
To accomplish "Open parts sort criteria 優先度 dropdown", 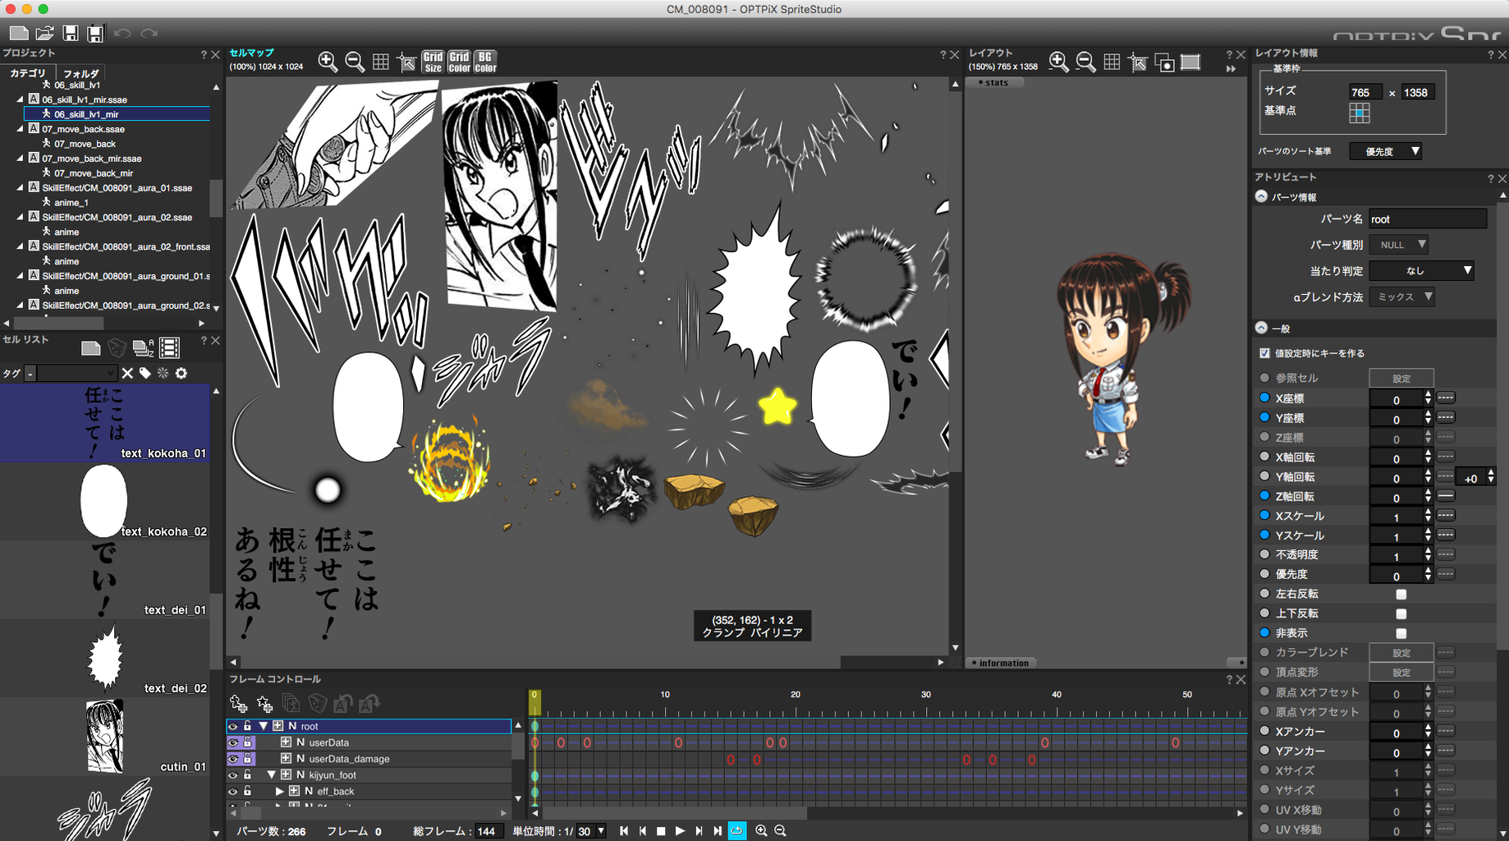I will [x=1387, y=151].
